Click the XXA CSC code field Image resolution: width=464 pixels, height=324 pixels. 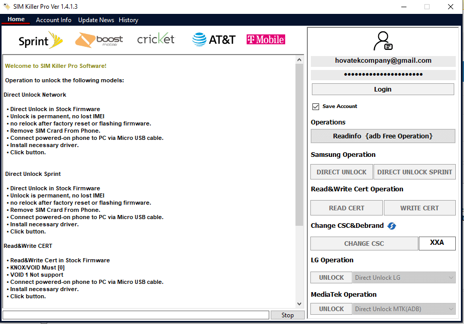coord(437,243)
